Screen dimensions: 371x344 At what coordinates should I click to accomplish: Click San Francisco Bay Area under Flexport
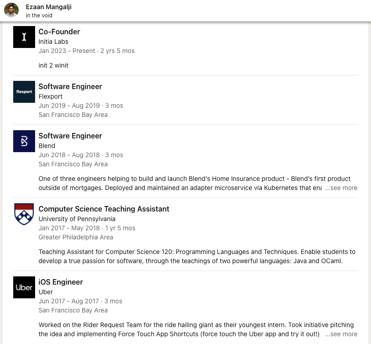[x=73, y=115]
